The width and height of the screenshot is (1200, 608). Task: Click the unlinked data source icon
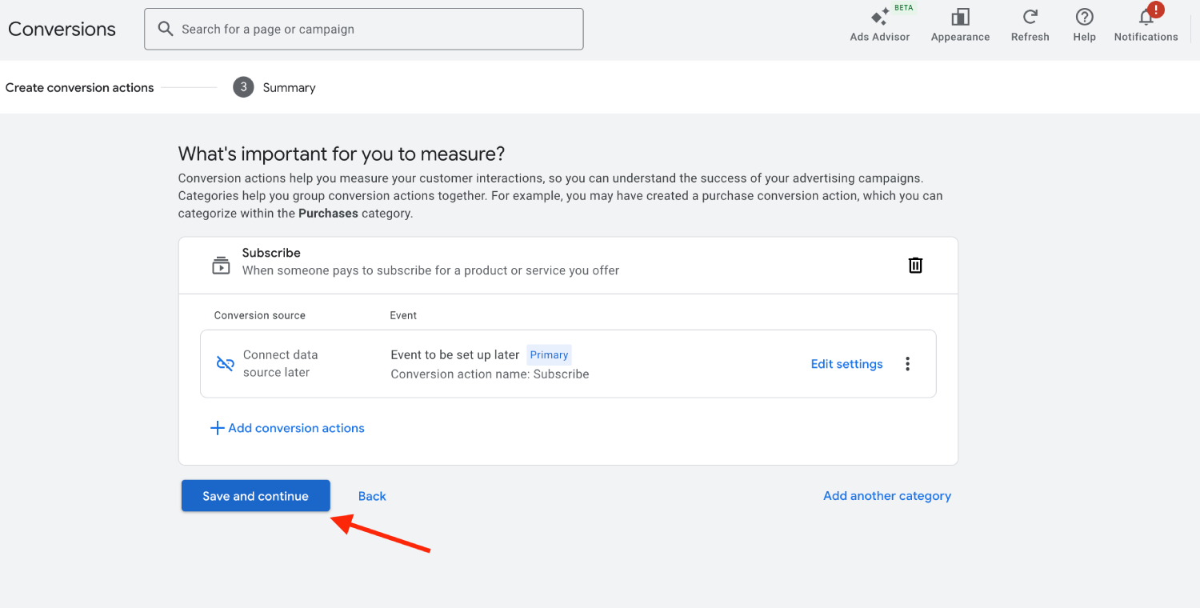pyautogui.click(x=226, y=364)
